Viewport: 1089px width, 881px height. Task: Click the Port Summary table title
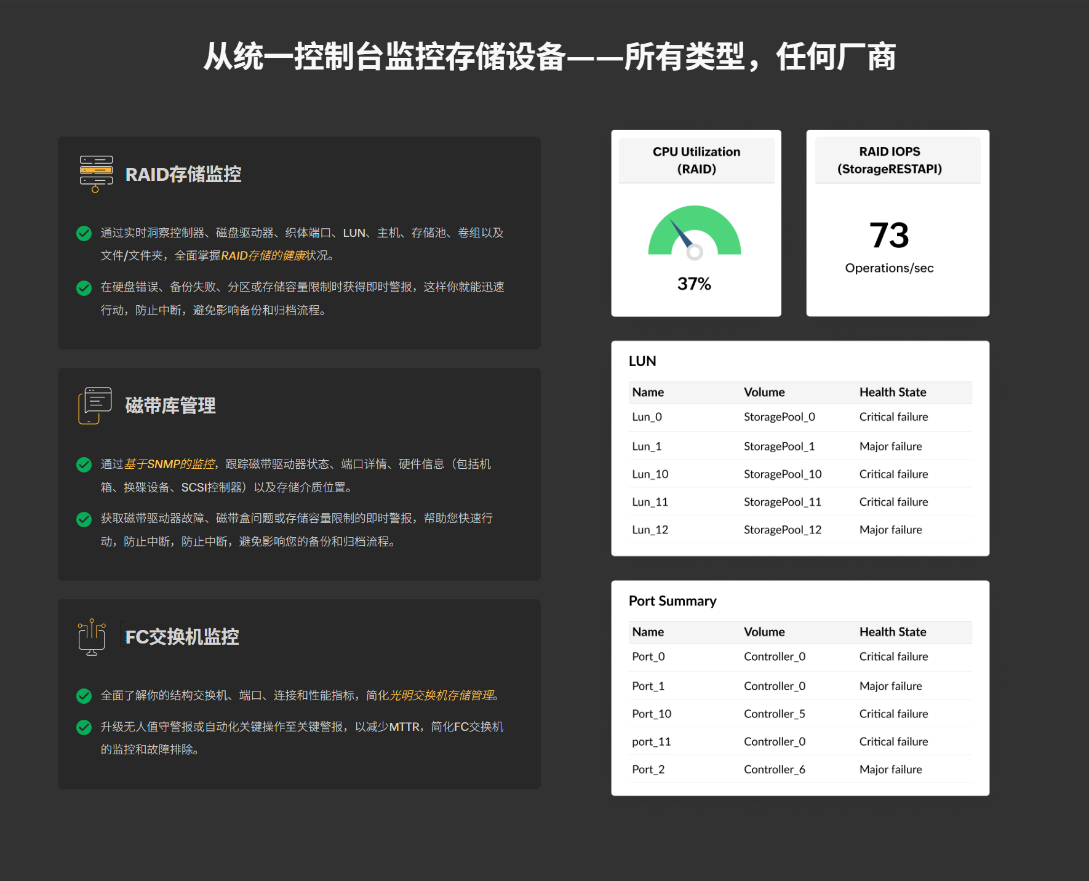[672, 601]
